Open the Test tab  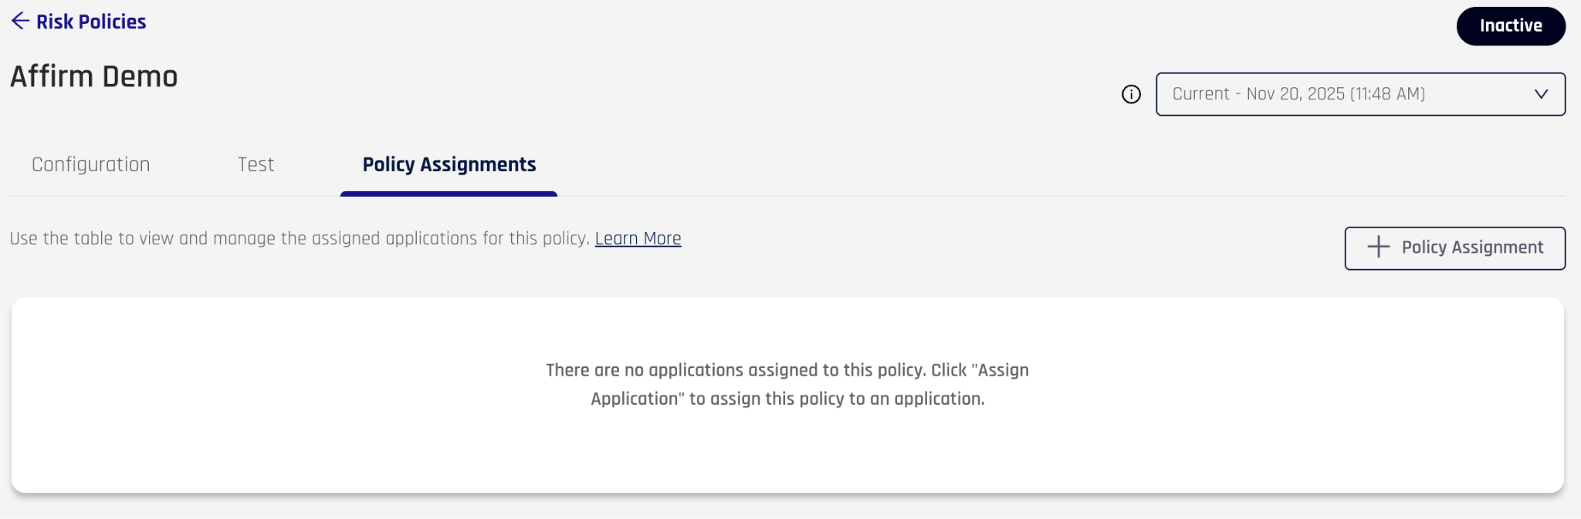(256, 164)
